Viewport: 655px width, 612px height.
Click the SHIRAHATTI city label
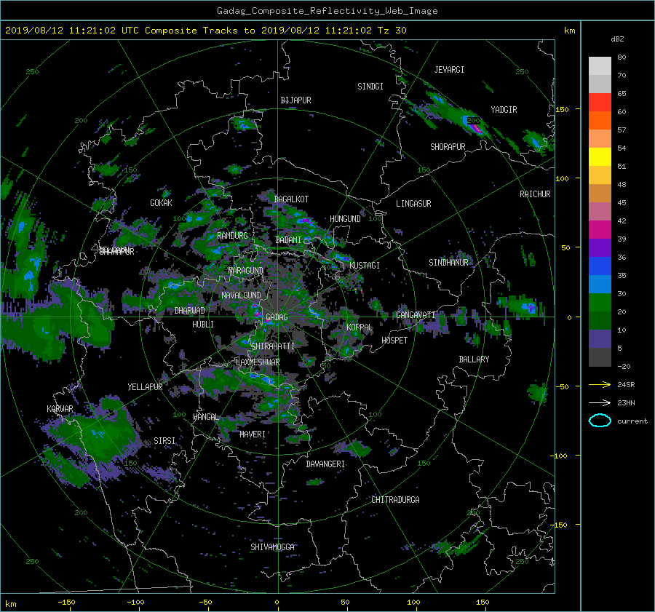273,346
